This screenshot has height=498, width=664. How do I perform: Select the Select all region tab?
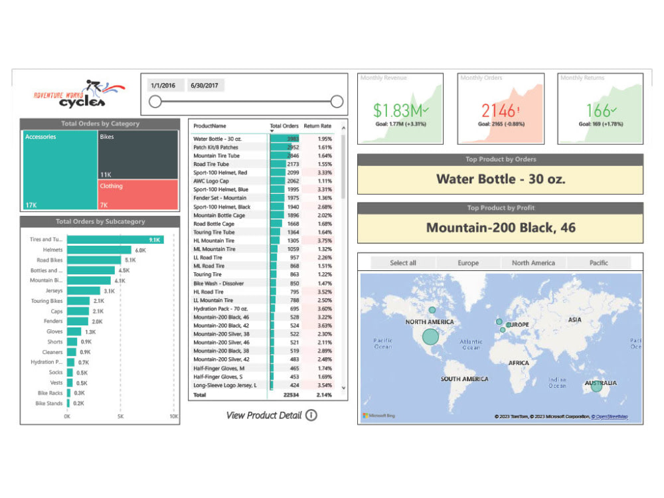coord(402,263)
